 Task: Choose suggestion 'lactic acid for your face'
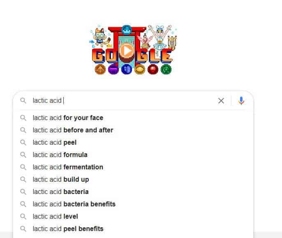(133, 118)
